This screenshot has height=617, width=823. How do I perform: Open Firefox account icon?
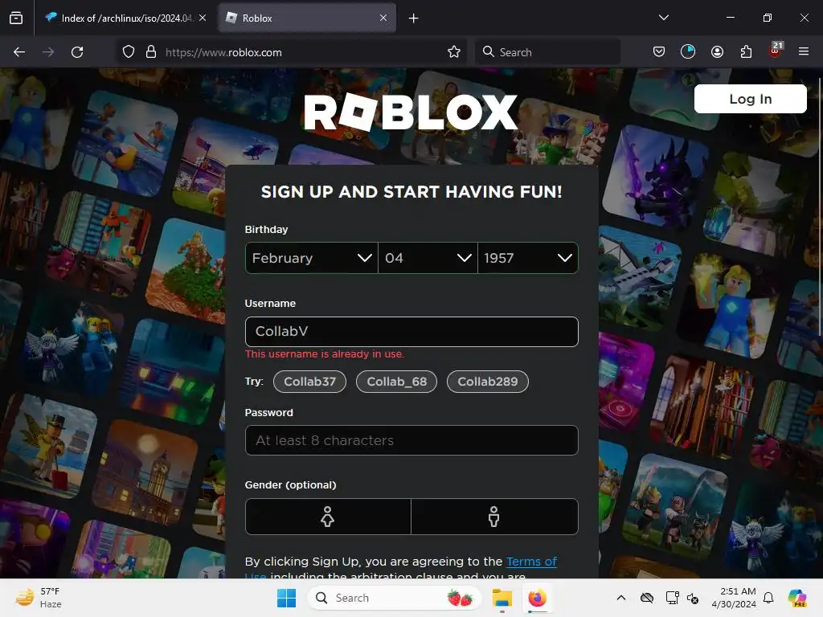point(717,51)
